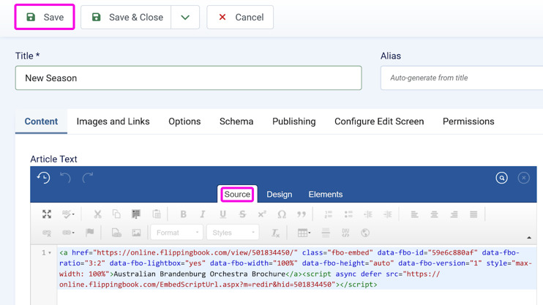Align text left
Screen dimensions: 543x305
[414, 214]
